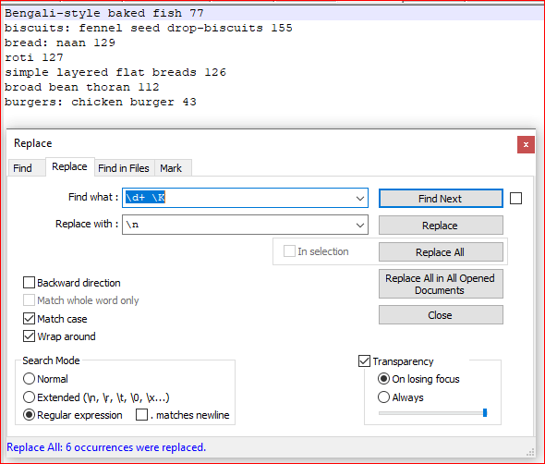This screenshot has height=464, width=545.
Task: Click Replace All in All Opened Documents
Action: pyautogui.click(x=441, y=284)
